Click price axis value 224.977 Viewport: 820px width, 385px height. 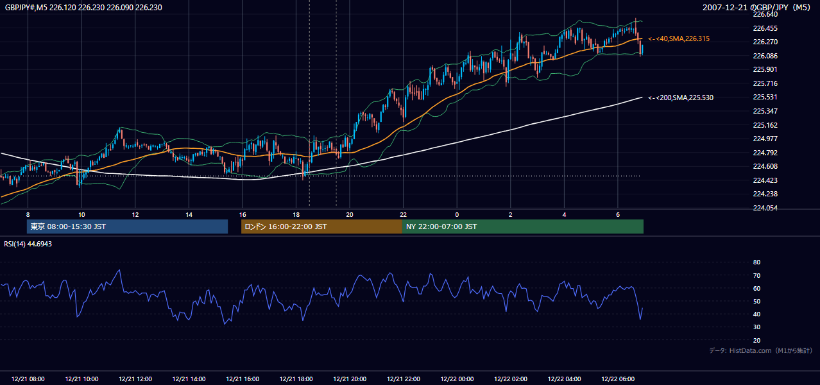point(765,139)
